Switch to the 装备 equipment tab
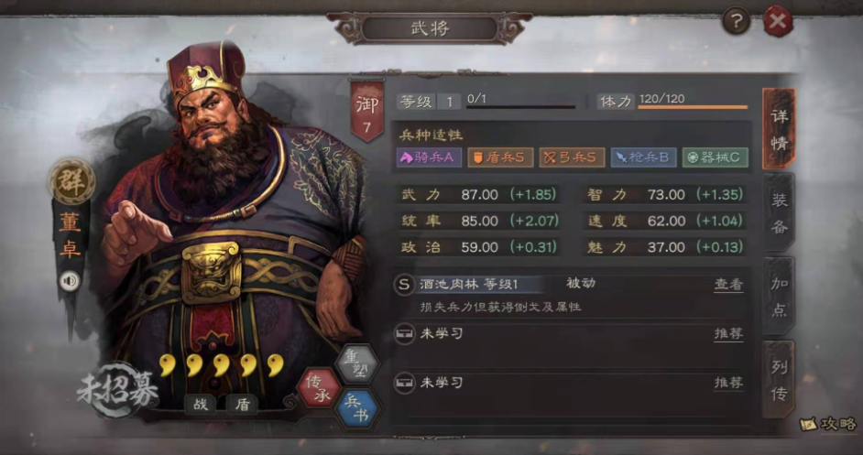The width and height of the screenshot is (863, 455). pos(779,213)
